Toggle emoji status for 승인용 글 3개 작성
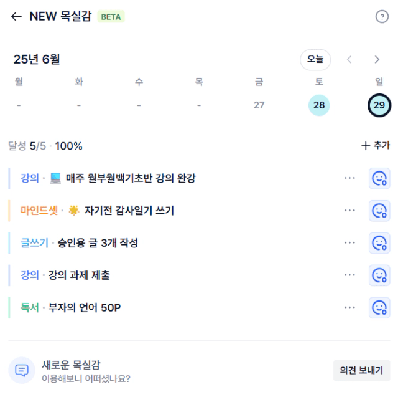This screenshot has height=397, width=398. tap(379, 243)
